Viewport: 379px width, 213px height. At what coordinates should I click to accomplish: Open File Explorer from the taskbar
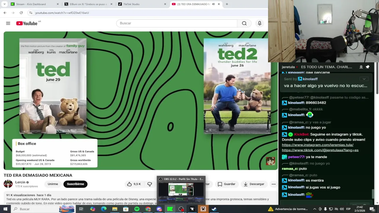coord(115,209)
